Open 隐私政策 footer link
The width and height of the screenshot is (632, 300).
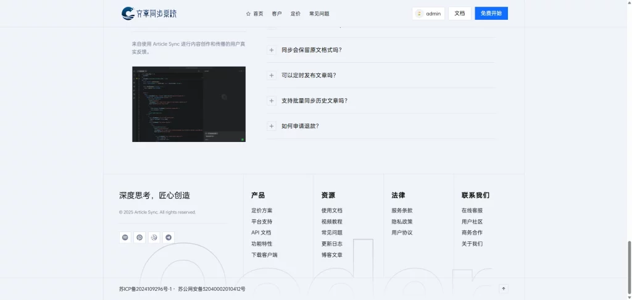pos(402,222)
